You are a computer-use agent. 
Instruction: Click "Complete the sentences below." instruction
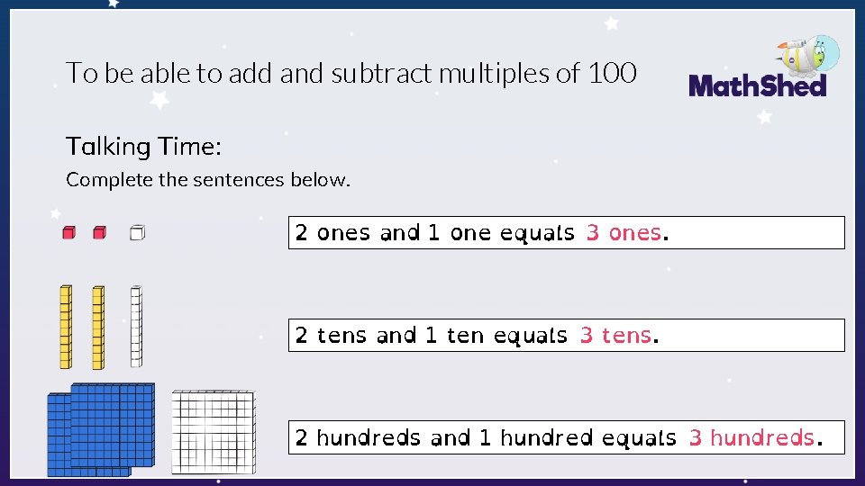coord(207,180)
